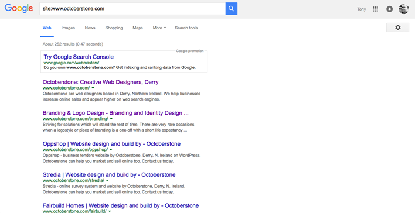Expand arrow next to octoberstone.com/branding/ URL
The height and width of the screenshot is (213, 415).
(x=111, y=119)
